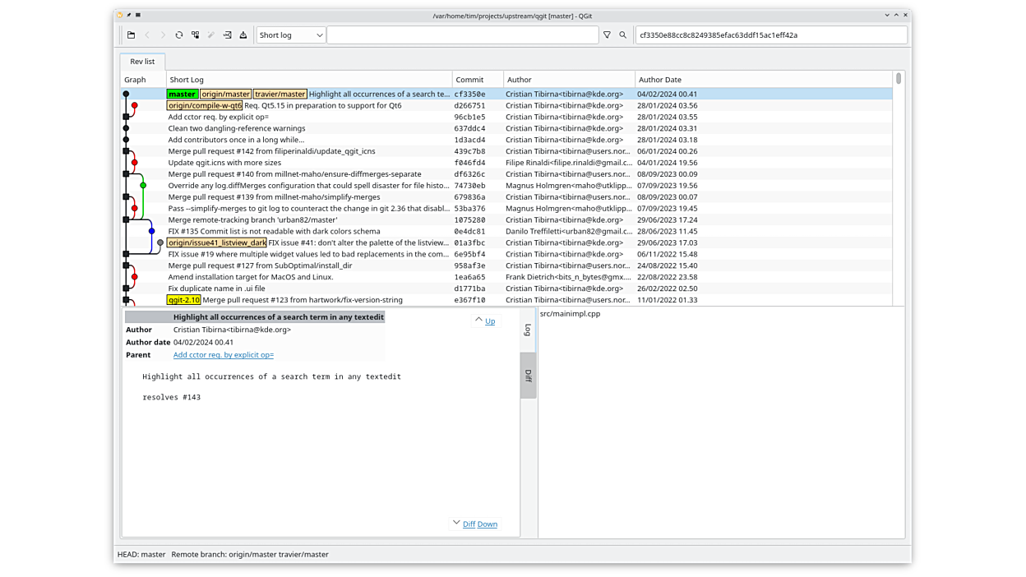1026x577 pixels.
Task: Click the Up link in log pane
Action: [x=490, y=321]
